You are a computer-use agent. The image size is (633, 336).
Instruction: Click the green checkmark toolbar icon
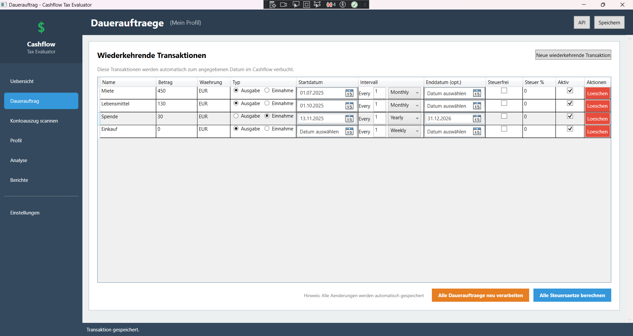[x=355, y=5]
